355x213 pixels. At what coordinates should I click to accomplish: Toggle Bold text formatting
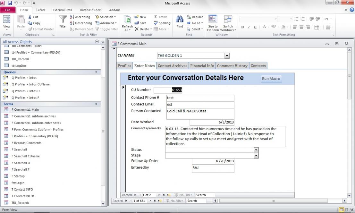coord(243,27)
